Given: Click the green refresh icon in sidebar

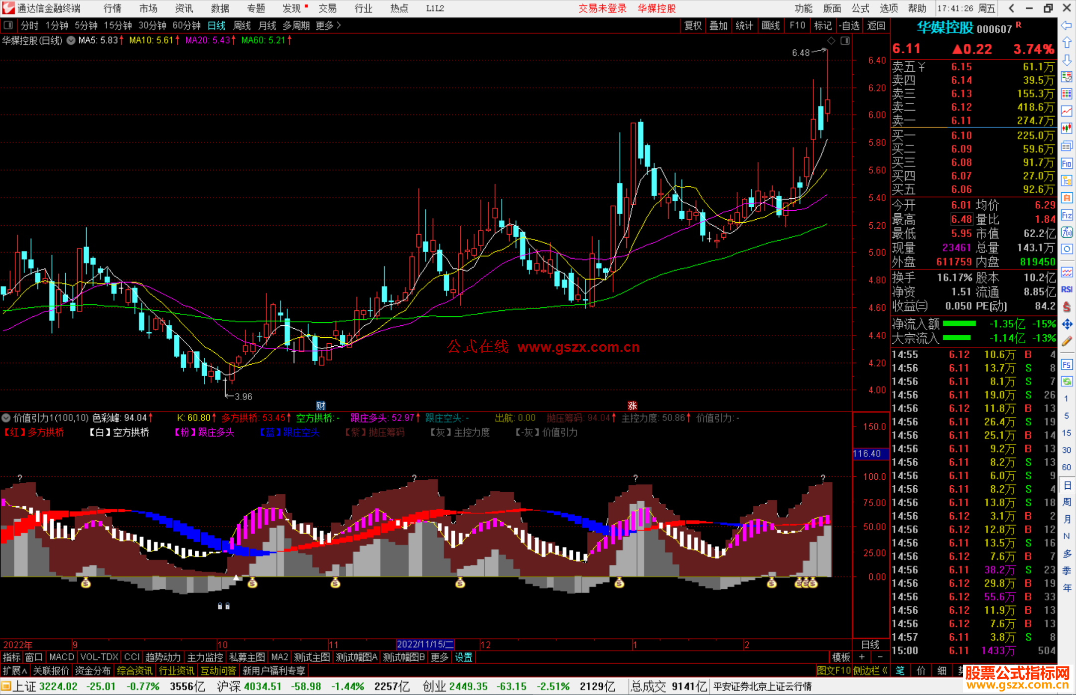Looking at the screenshot, I should click(1067, 382).
